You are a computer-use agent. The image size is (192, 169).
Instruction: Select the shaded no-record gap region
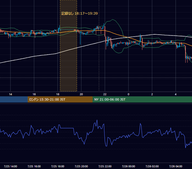(68, 46)
